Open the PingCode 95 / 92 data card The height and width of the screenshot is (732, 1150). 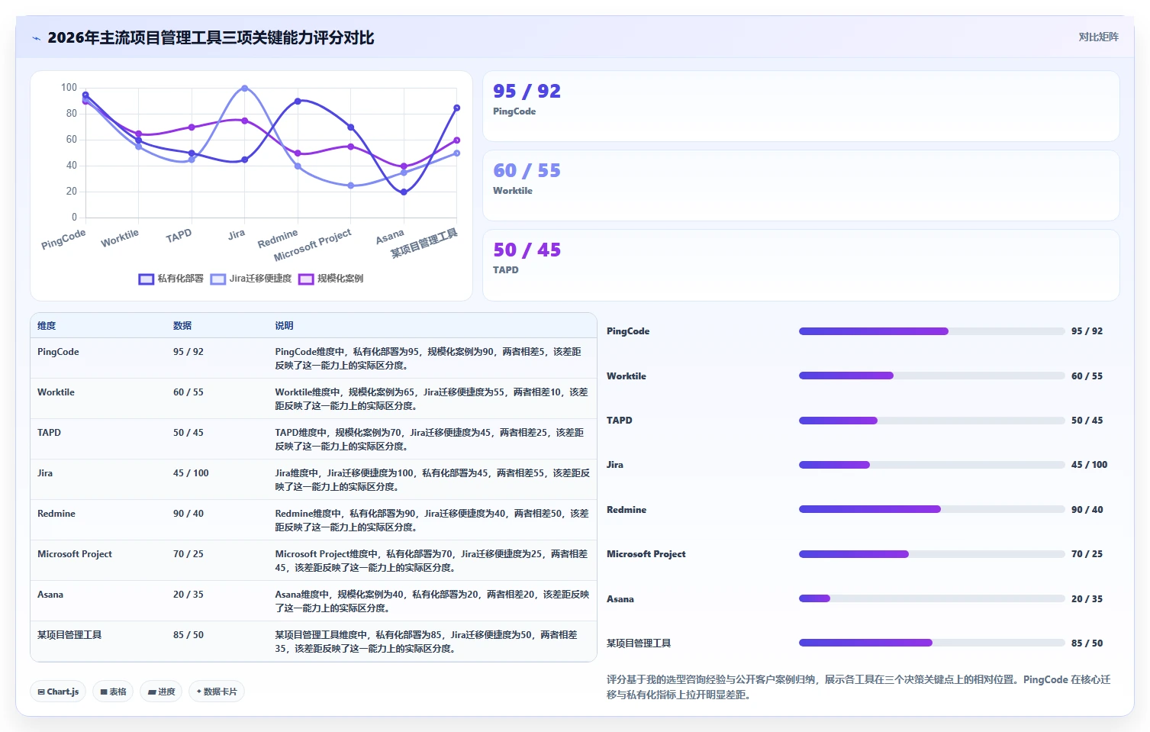[x=801, y=106]
